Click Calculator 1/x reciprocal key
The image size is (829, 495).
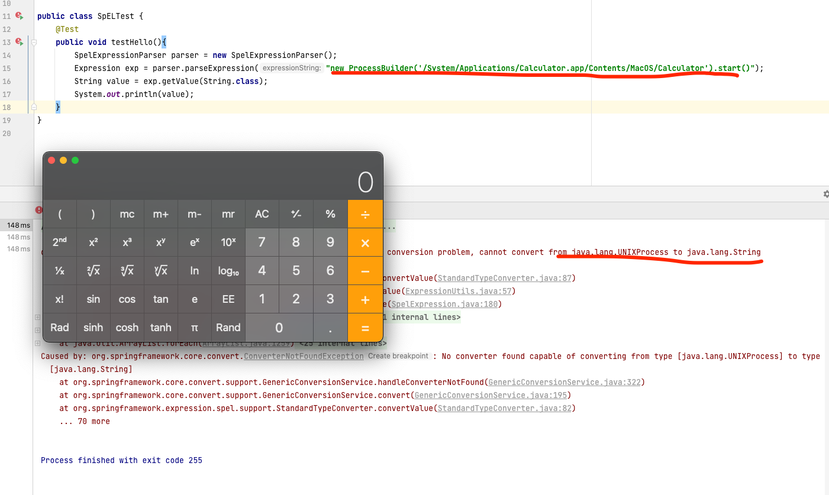click(x=60, y=271)
